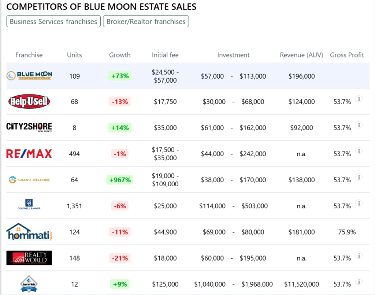Image resolution: width=375 pixels, height=295 pixels.
Task: Click the Units column header
Action: click(x=74, y=55)
